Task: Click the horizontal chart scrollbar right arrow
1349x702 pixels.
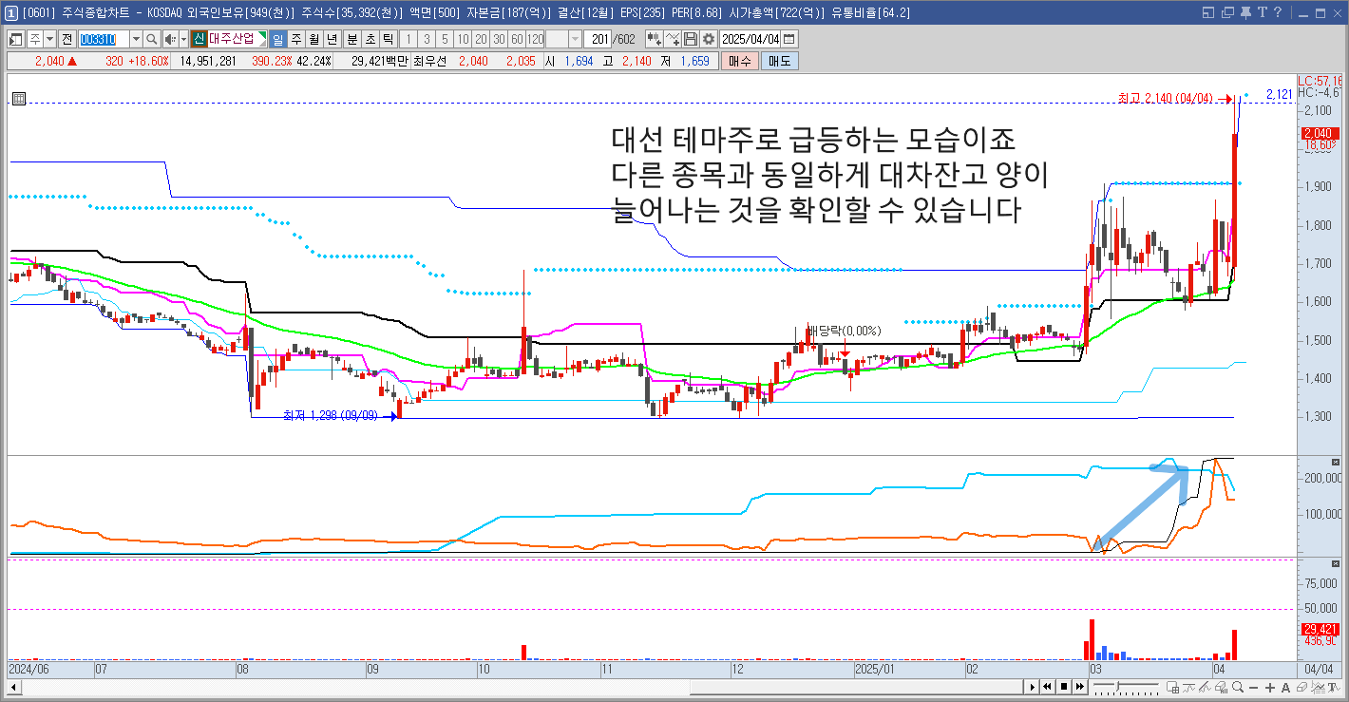Action: 1032,687
